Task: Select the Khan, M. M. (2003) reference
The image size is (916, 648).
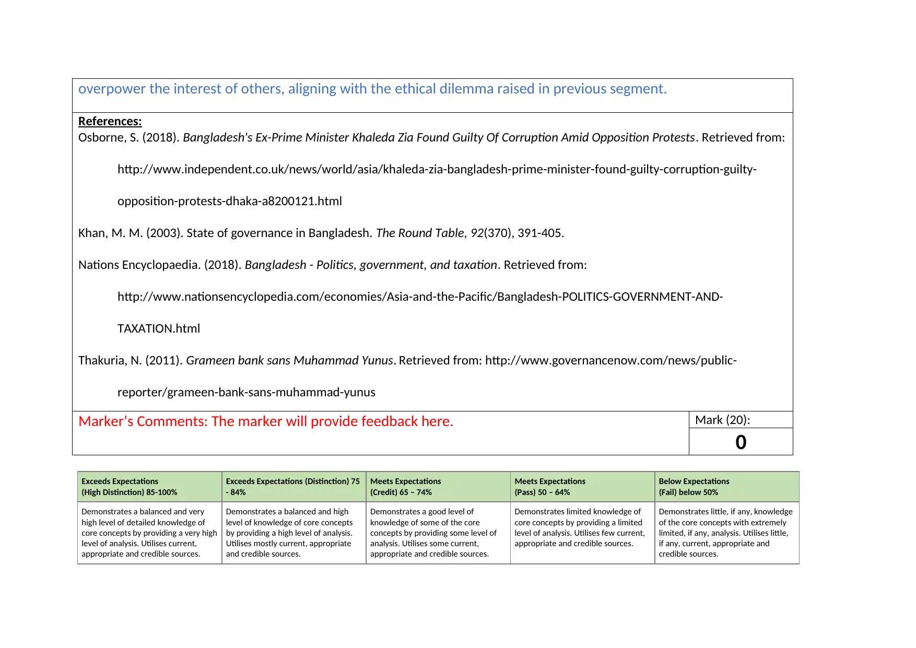Action: click(321, 233)
